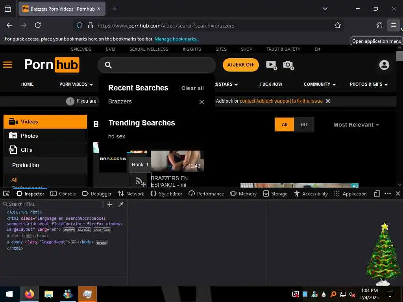Switch quality filter to All
403x302 pixels.
click(x=284, y=125)
